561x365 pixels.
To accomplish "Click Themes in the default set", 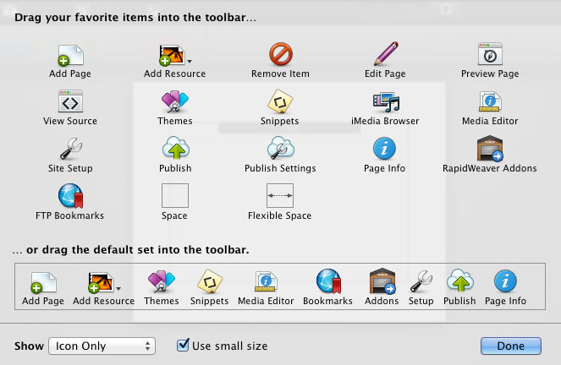I will tap(162, 288).
